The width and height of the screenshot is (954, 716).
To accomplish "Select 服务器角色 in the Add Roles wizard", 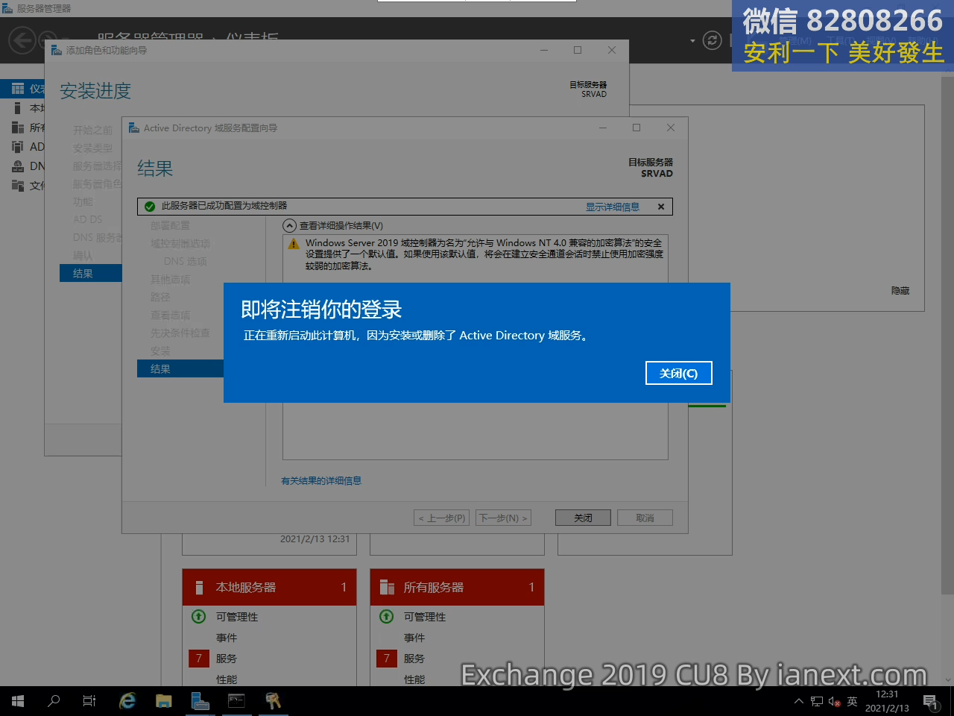I will click(x=97, y=183).
